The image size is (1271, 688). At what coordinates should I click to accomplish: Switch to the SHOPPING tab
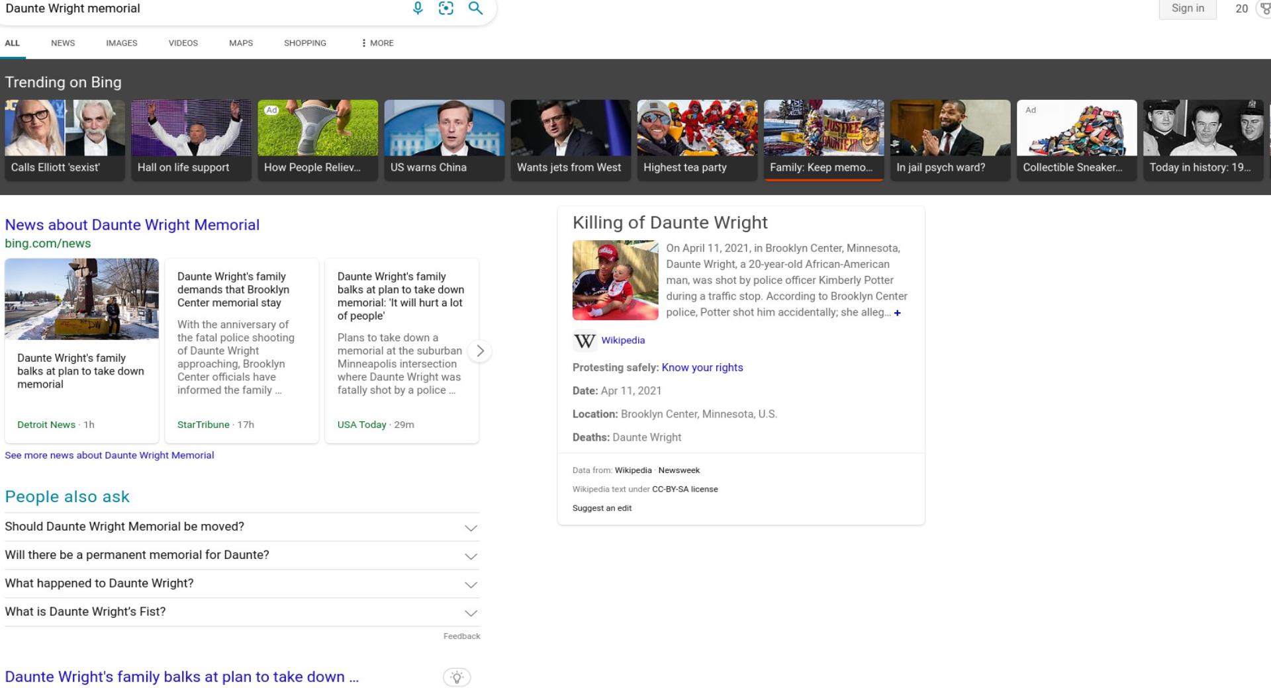pyautogui.click(x=305, y=43)
